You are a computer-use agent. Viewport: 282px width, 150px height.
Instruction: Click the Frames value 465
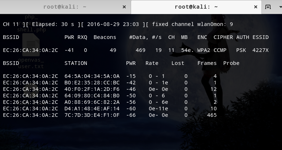tap(212, 115)
